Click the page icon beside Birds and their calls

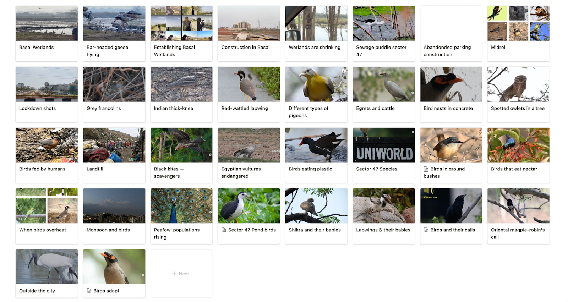pyautogui.click(x=426, y=230)
